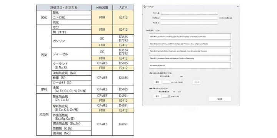277x138 pixels.
Task: Click the main menu window title icon
Action: [x=145, y=7]
